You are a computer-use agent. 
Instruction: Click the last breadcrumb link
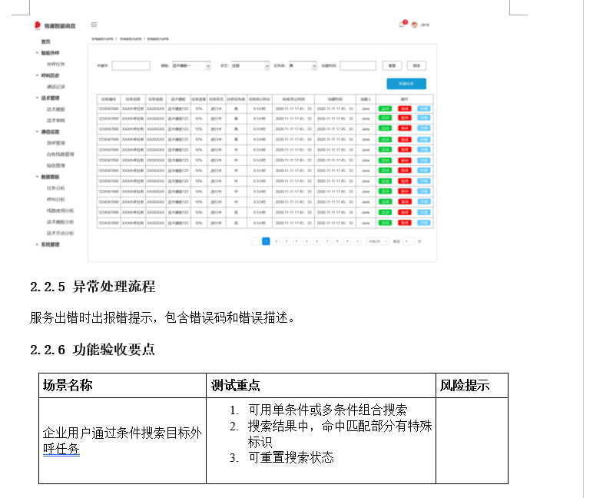coord(157,38)
